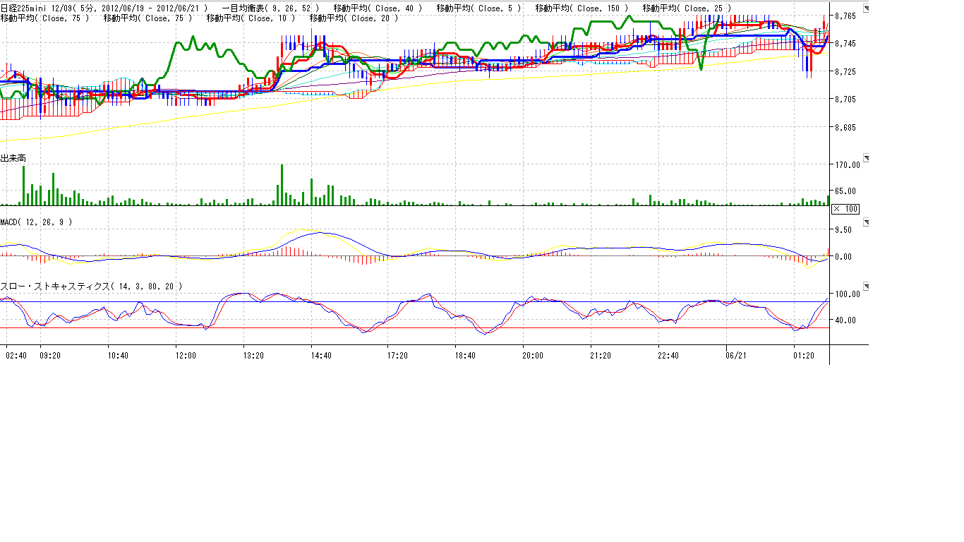Select the 移動平均( Close, 20 ) indicator label

354,18
